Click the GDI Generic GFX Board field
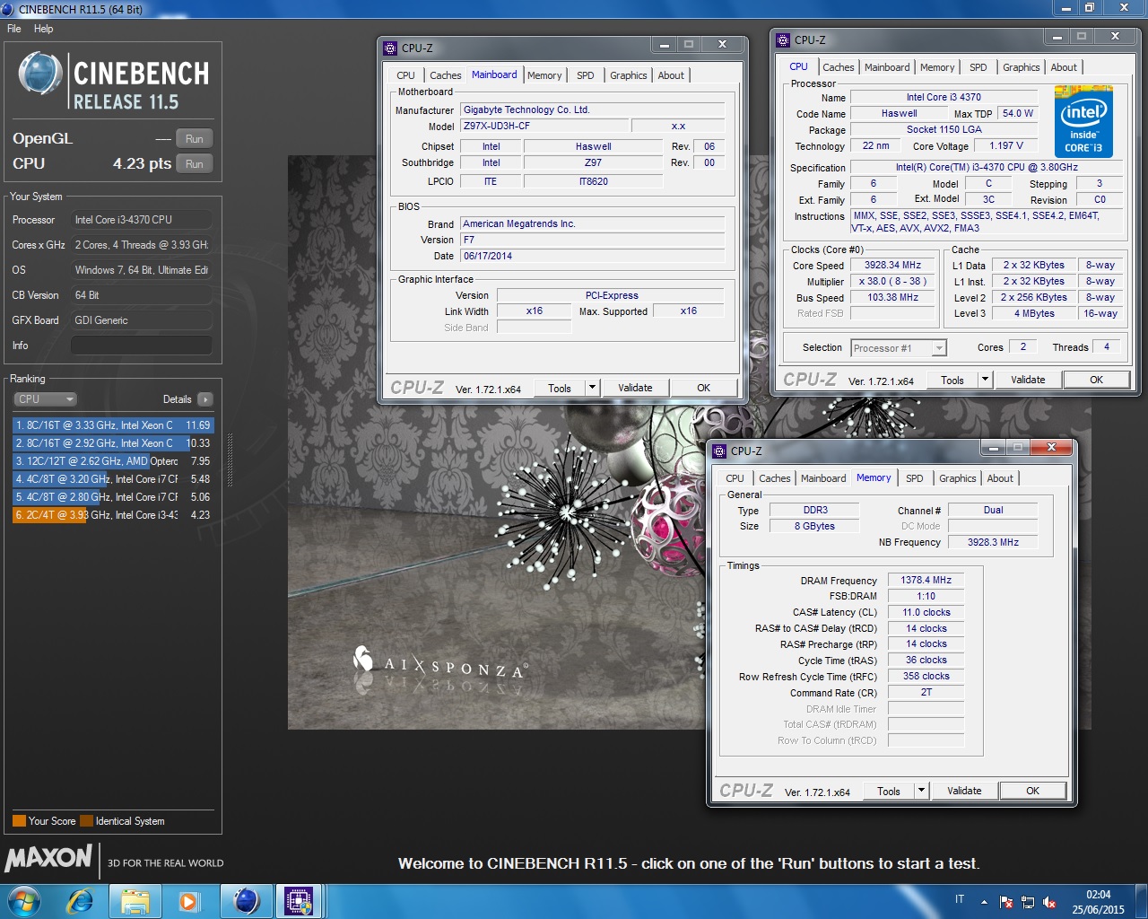This screenshot has width=1148, height=919. point(142,320)
